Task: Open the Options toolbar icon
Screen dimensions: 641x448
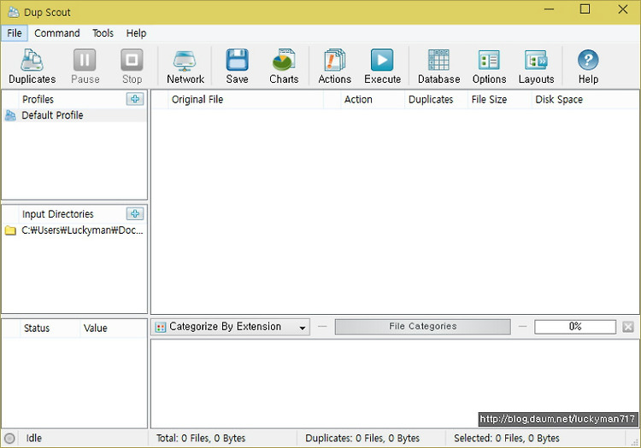Action: pos(489,66)
